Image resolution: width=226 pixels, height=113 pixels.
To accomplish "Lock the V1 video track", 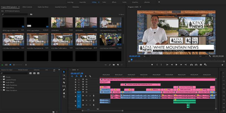I will pos(75,92).
